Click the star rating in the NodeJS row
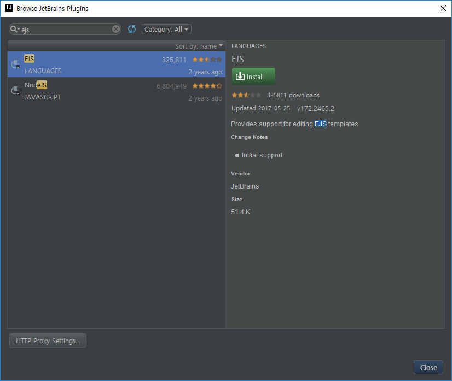Image resolution: width=452 pixels, height=381 pixels. 207,86
